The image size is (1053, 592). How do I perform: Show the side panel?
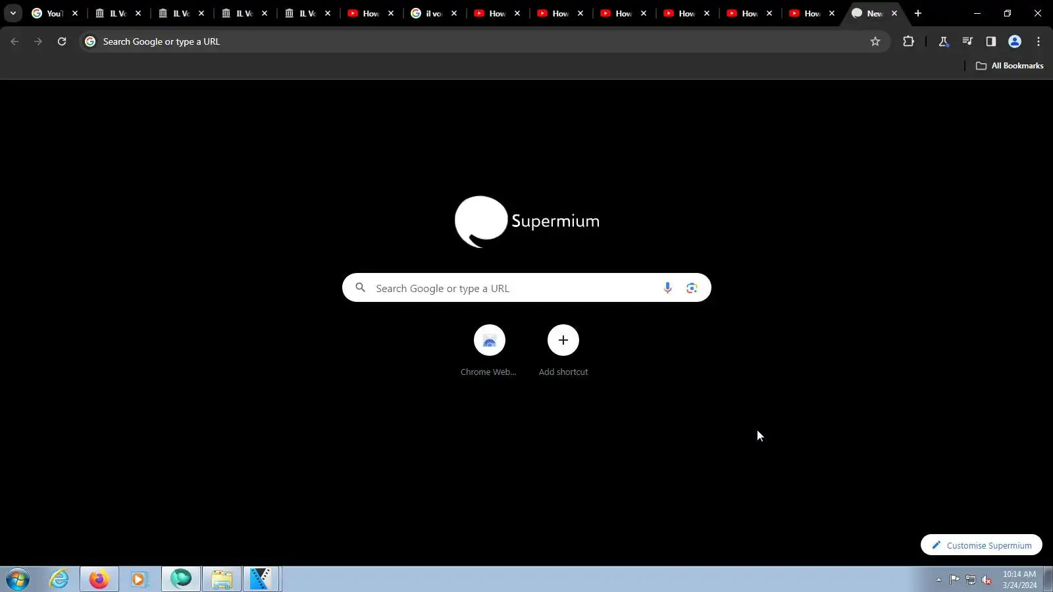click(990, 41)
